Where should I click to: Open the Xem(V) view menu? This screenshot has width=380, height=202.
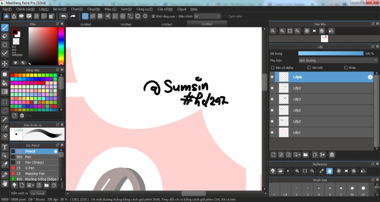[126, 9]
